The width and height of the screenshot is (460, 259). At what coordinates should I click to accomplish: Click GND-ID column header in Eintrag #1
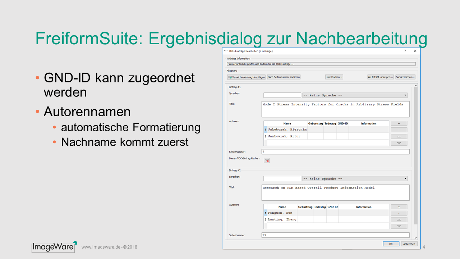(342, 123)
